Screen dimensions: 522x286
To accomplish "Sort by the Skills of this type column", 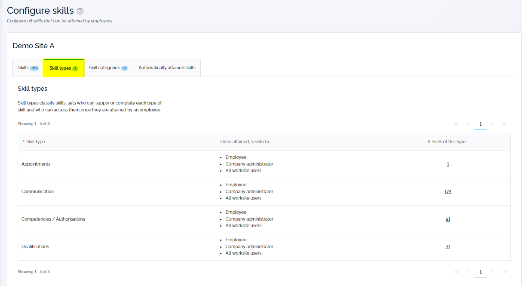I will point(448,141).
